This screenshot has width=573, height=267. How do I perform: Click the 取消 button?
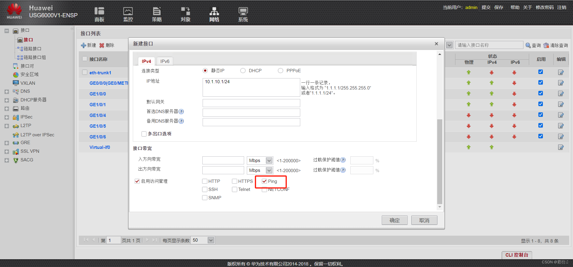pos(424,220)
